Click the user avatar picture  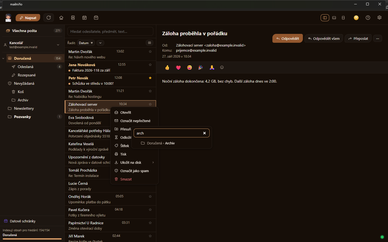[8, 18]
